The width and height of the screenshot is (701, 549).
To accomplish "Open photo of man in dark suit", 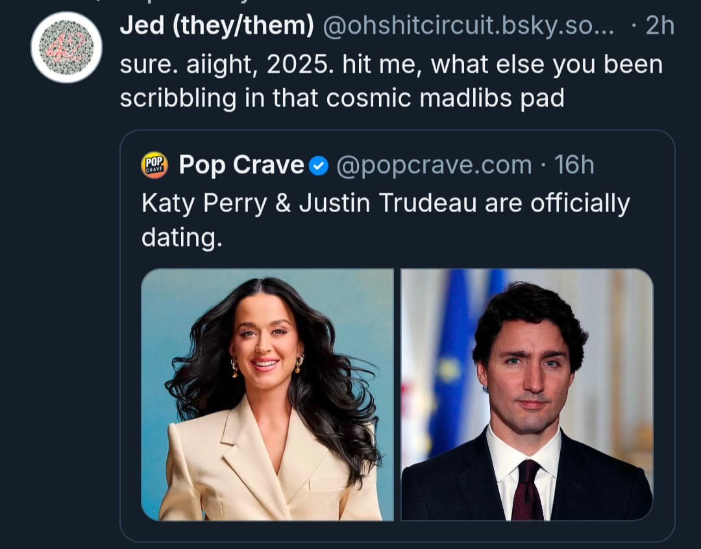I will [x=526, y=394].
